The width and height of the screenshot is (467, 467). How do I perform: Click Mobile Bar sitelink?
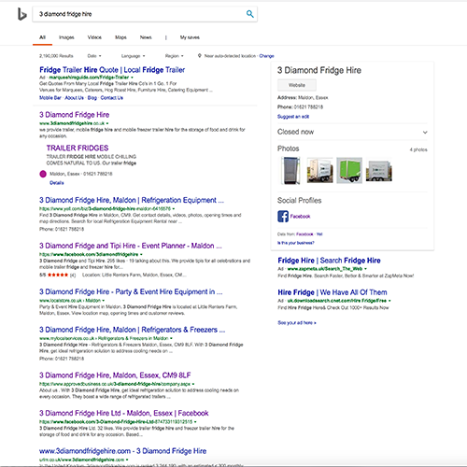tap(50, 98)
